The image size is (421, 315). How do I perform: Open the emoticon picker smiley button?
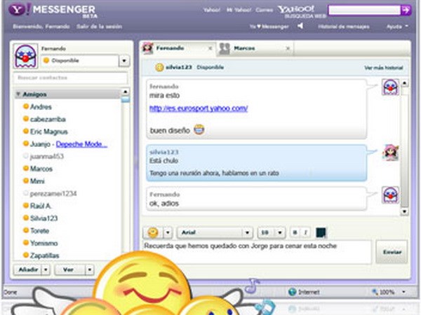[152, 232]
